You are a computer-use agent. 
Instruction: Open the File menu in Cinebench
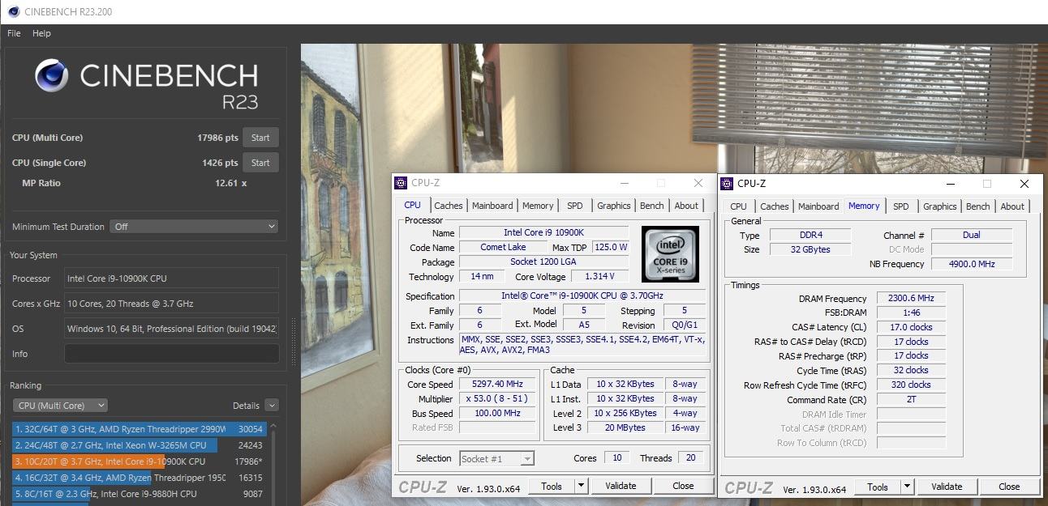click(x=14, y=33)
